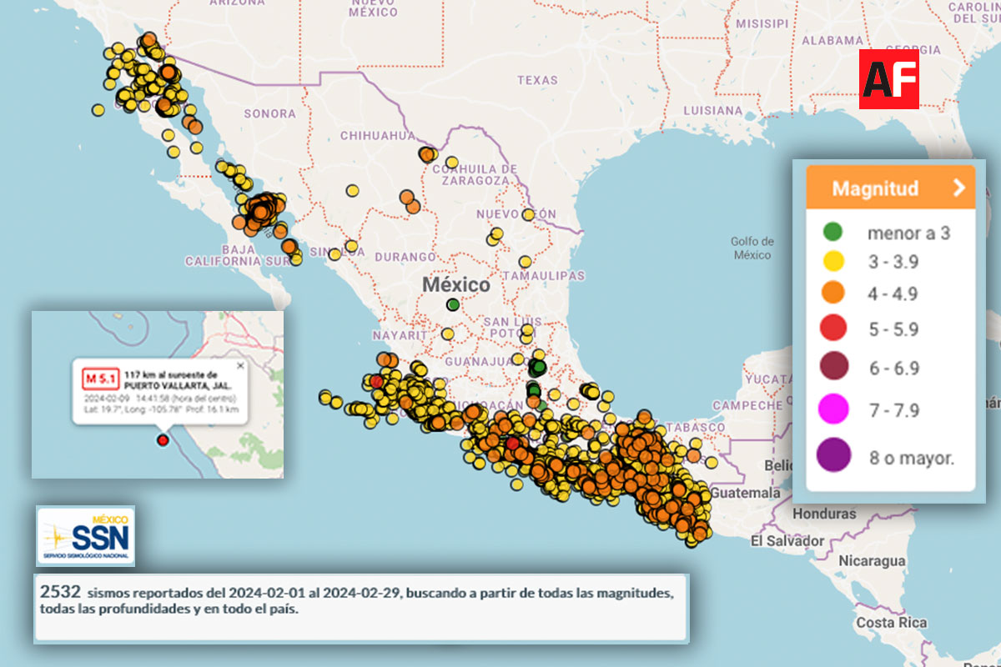
Task: Click the 'Costa Rica' map label
Action: click(891, 623)
